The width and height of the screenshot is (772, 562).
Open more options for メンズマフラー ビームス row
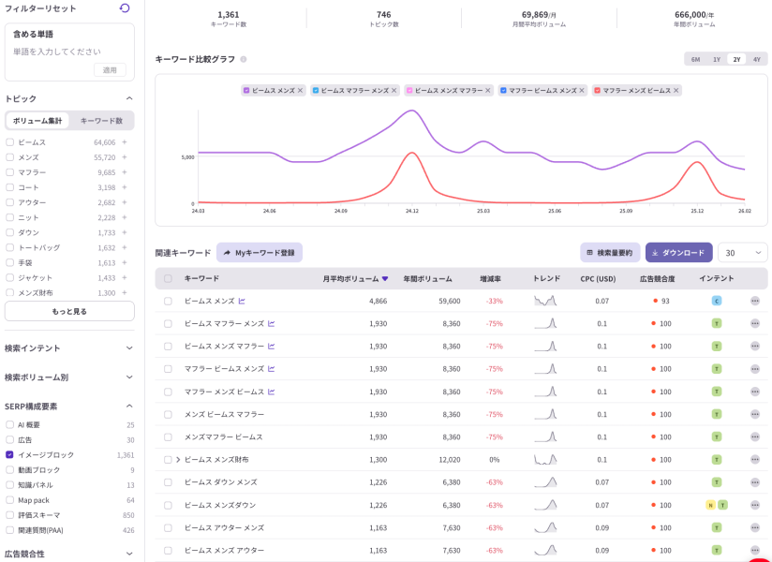755,437
